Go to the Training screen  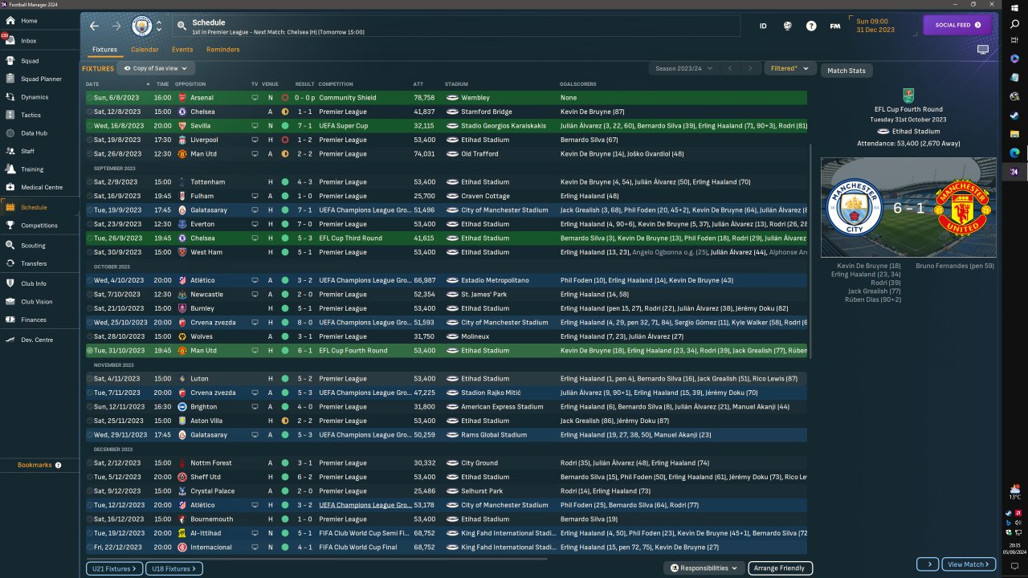(x=40, y=169)
